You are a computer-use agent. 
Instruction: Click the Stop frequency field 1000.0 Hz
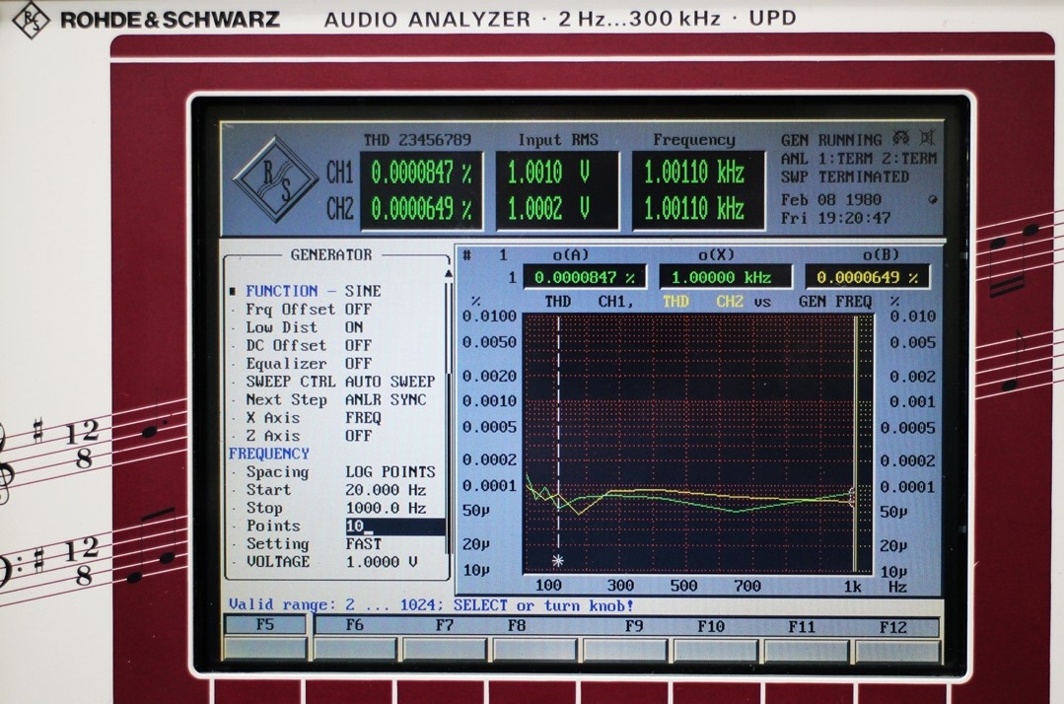[386, 508]
